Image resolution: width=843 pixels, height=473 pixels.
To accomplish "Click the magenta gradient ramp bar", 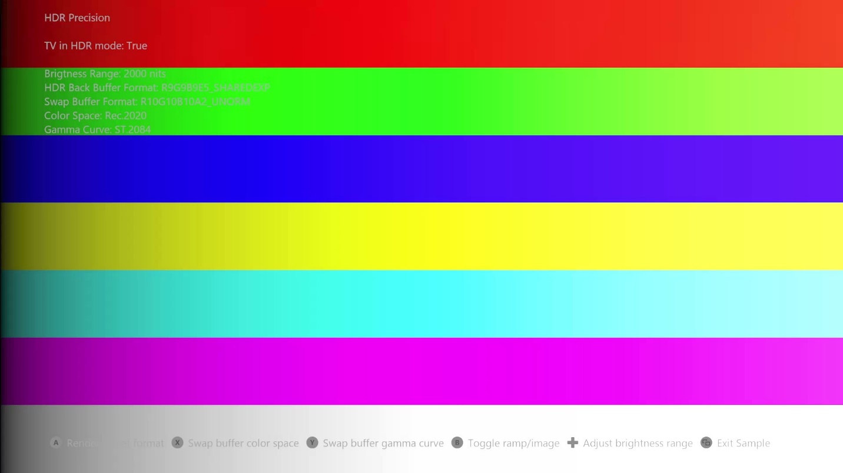I will tap(421, 371).
